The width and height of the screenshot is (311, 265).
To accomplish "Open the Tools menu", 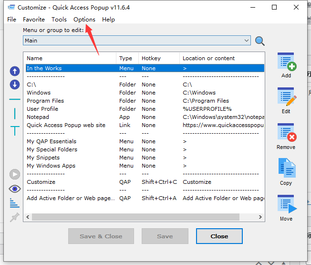I will click(59, 20).
